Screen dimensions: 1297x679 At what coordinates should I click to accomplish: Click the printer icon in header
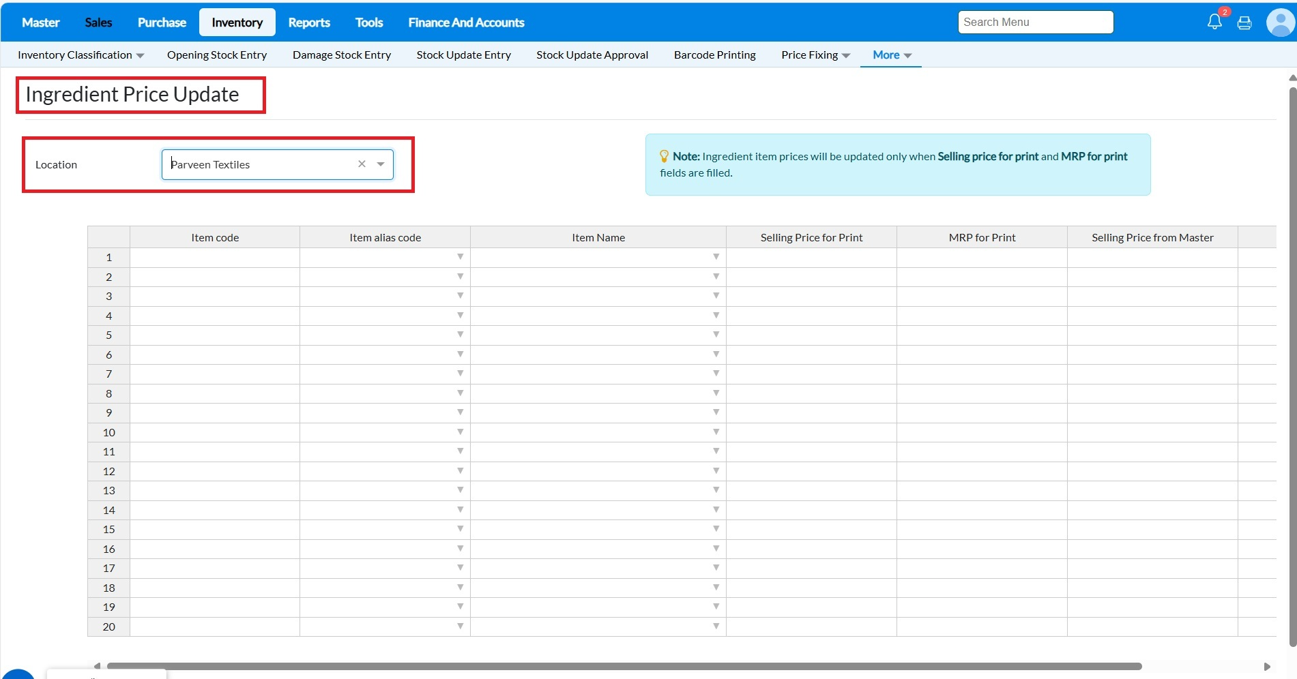pos(1244,22)
